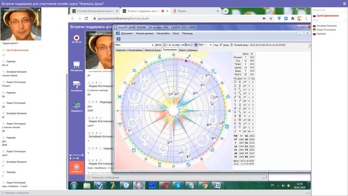348x196 pixels.
Task: Expand the Пол gender dropdown
Action: click(x=210, y=45)
